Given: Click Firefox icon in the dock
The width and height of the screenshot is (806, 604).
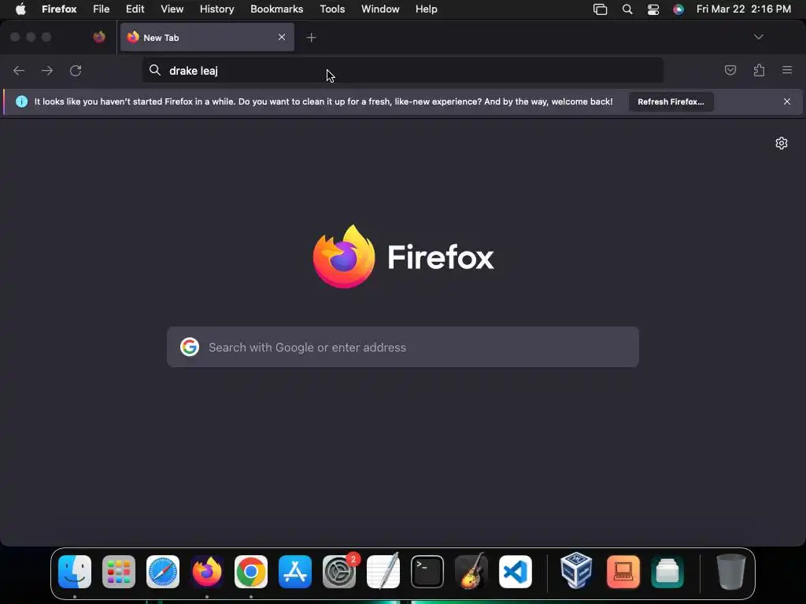Looking at the screenshot, I should (207, 572).
